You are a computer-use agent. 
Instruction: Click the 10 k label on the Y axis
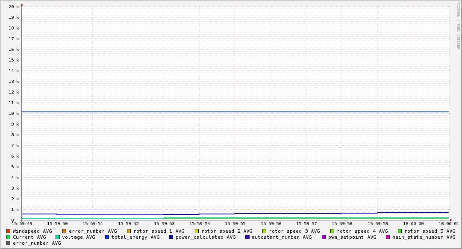[15, 113]
